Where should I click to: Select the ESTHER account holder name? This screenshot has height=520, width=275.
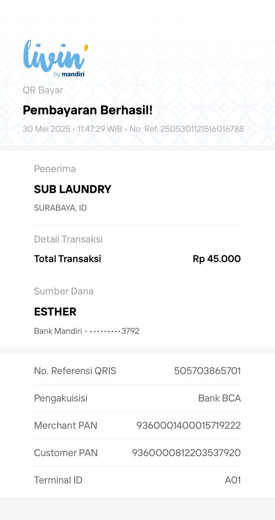[55, 312]
